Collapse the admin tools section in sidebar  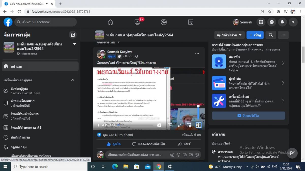[x=73, y=80]
